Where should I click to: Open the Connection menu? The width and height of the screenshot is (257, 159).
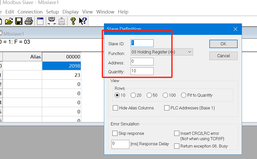click(x=30, y=12)
